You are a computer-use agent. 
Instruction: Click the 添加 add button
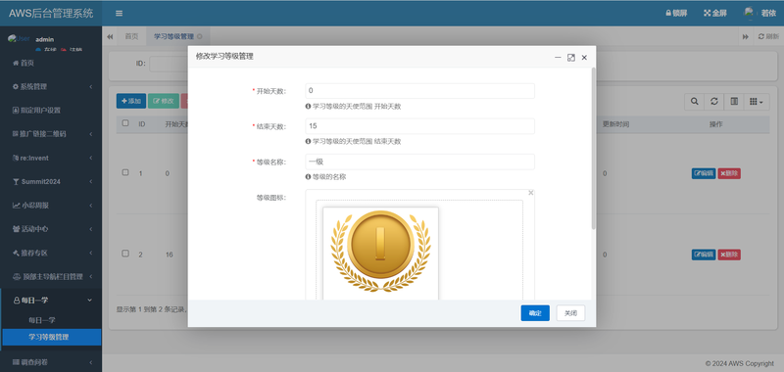point(131,101)
